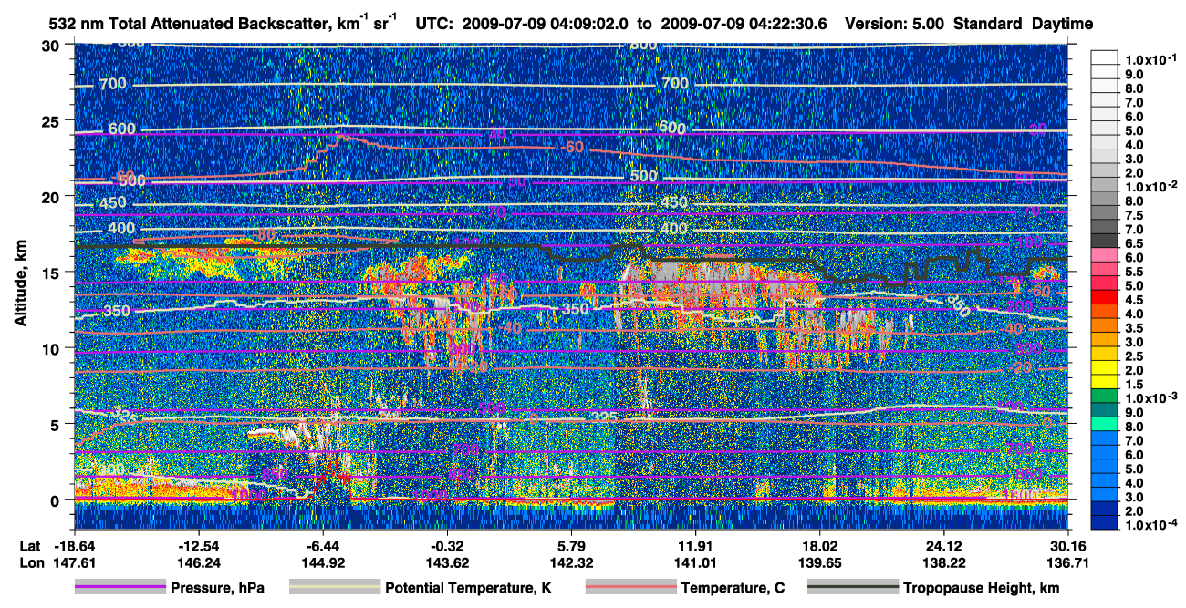This screenshot has width=1186, height=608.
Task: Click the start time '2009-07-09 04:09:02.0'
Action: click(x=546, y=24)
